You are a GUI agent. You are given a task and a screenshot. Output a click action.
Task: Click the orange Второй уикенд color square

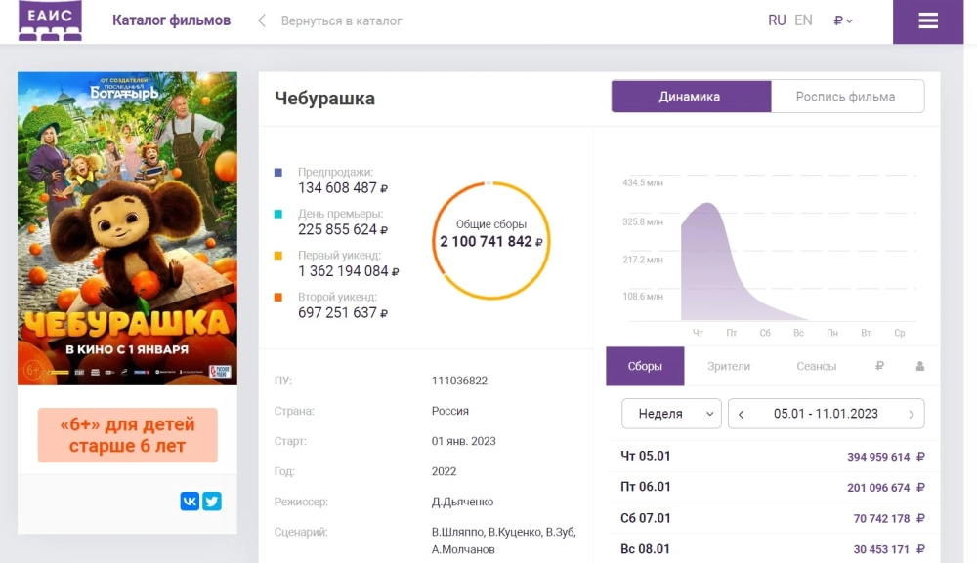(278, 297)
